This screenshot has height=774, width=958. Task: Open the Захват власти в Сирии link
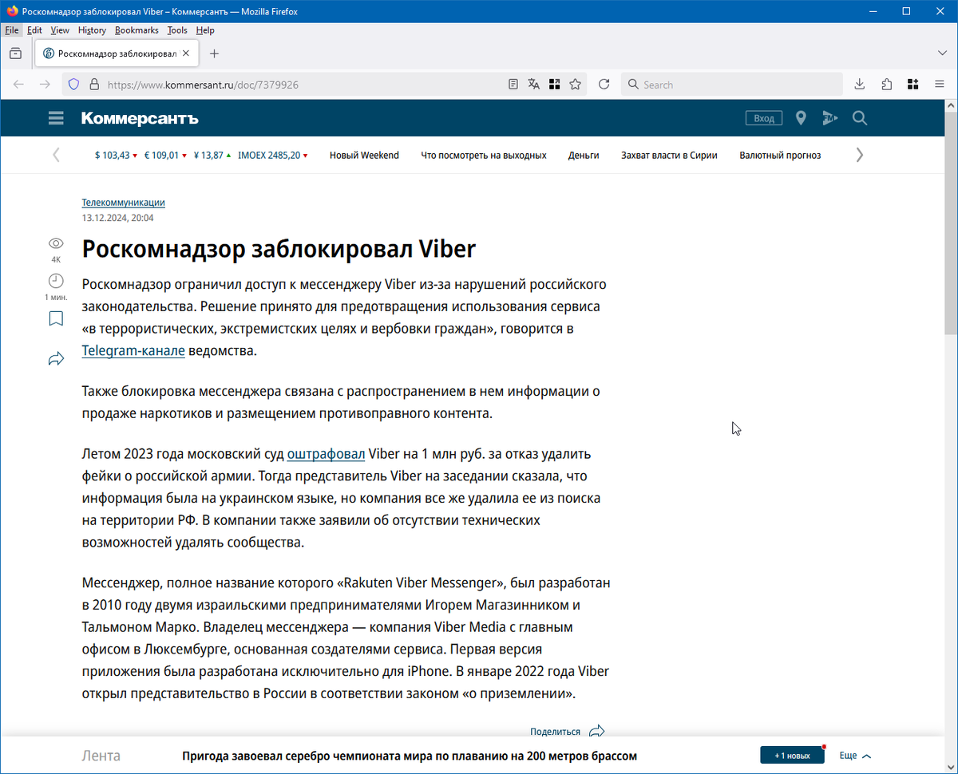(x=669, y=156)
